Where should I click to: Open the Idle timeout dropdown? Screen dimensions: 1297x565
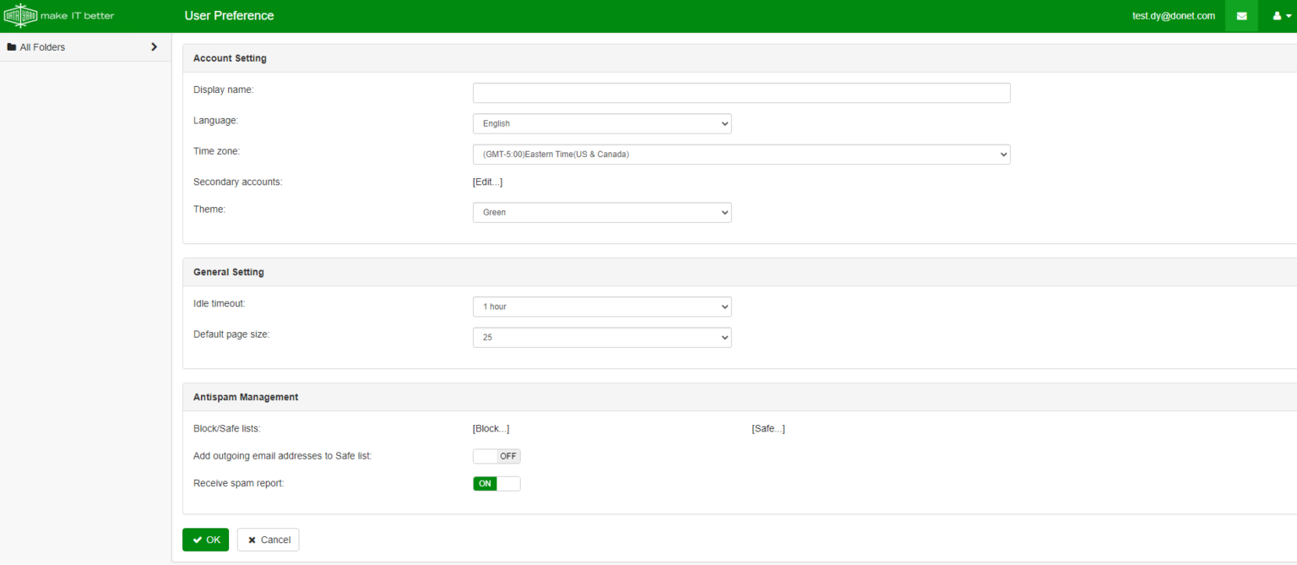tap(602, 307)
